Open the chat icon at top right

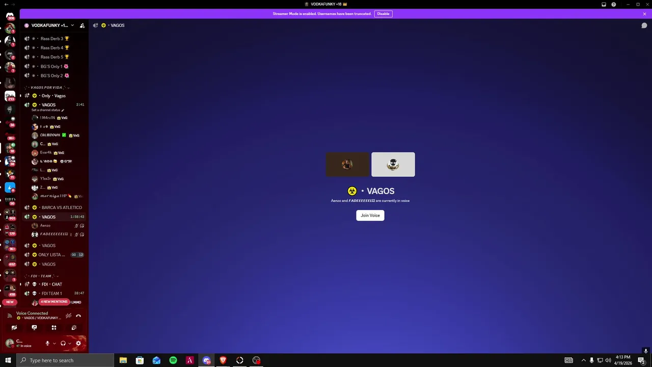[644, 25]
